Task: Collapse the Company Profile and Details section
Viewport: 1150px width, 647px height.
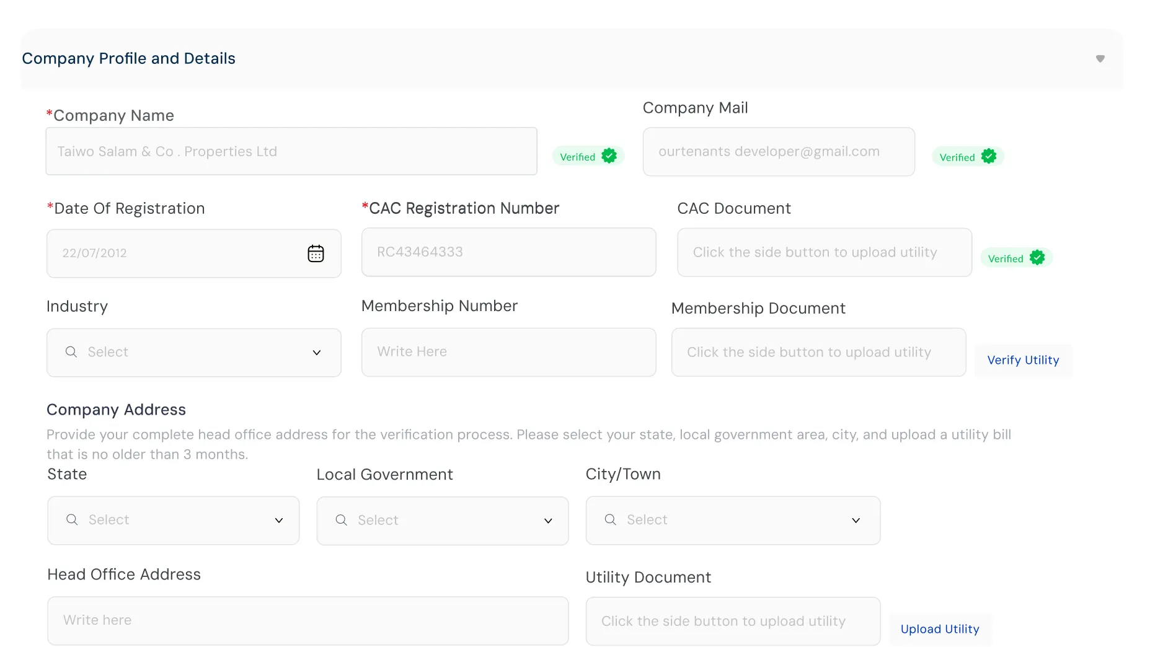Action: 1100,59
